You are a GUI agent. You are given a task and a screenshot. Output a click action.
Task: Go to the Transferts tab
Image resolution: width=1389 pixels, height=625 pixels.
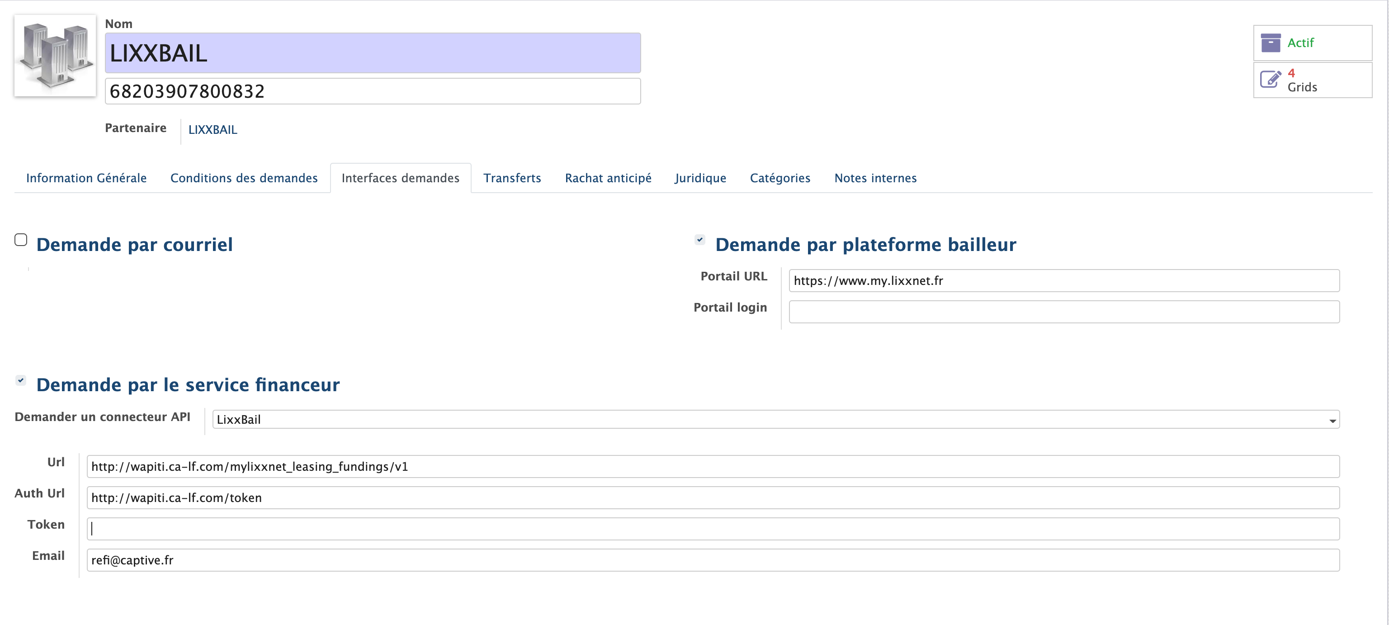(512, 178)
